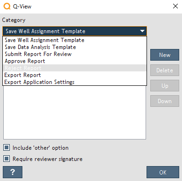Click the Category combo box field
The width and height of the screenshot is (182, 181).
(x=75, y=31)
